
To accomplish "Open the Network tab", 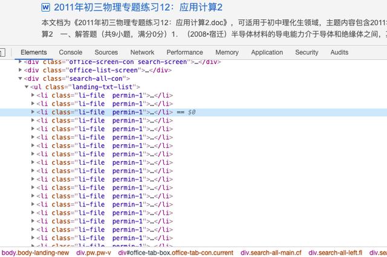I will [142, 52].
